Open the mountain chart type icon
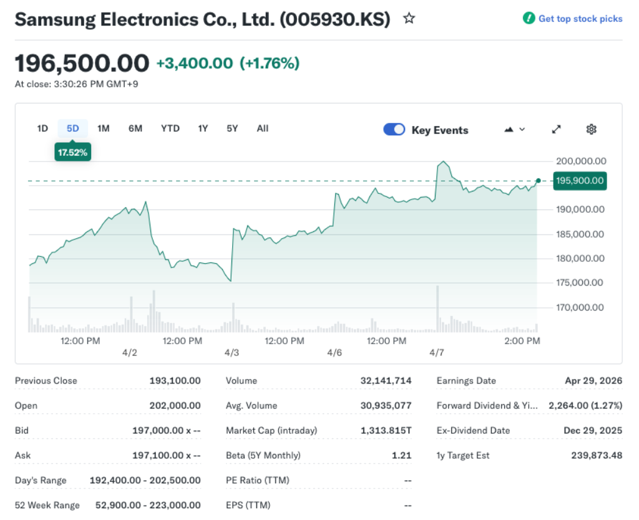Viewport: 639px width, 520px height. click(509, 130)
